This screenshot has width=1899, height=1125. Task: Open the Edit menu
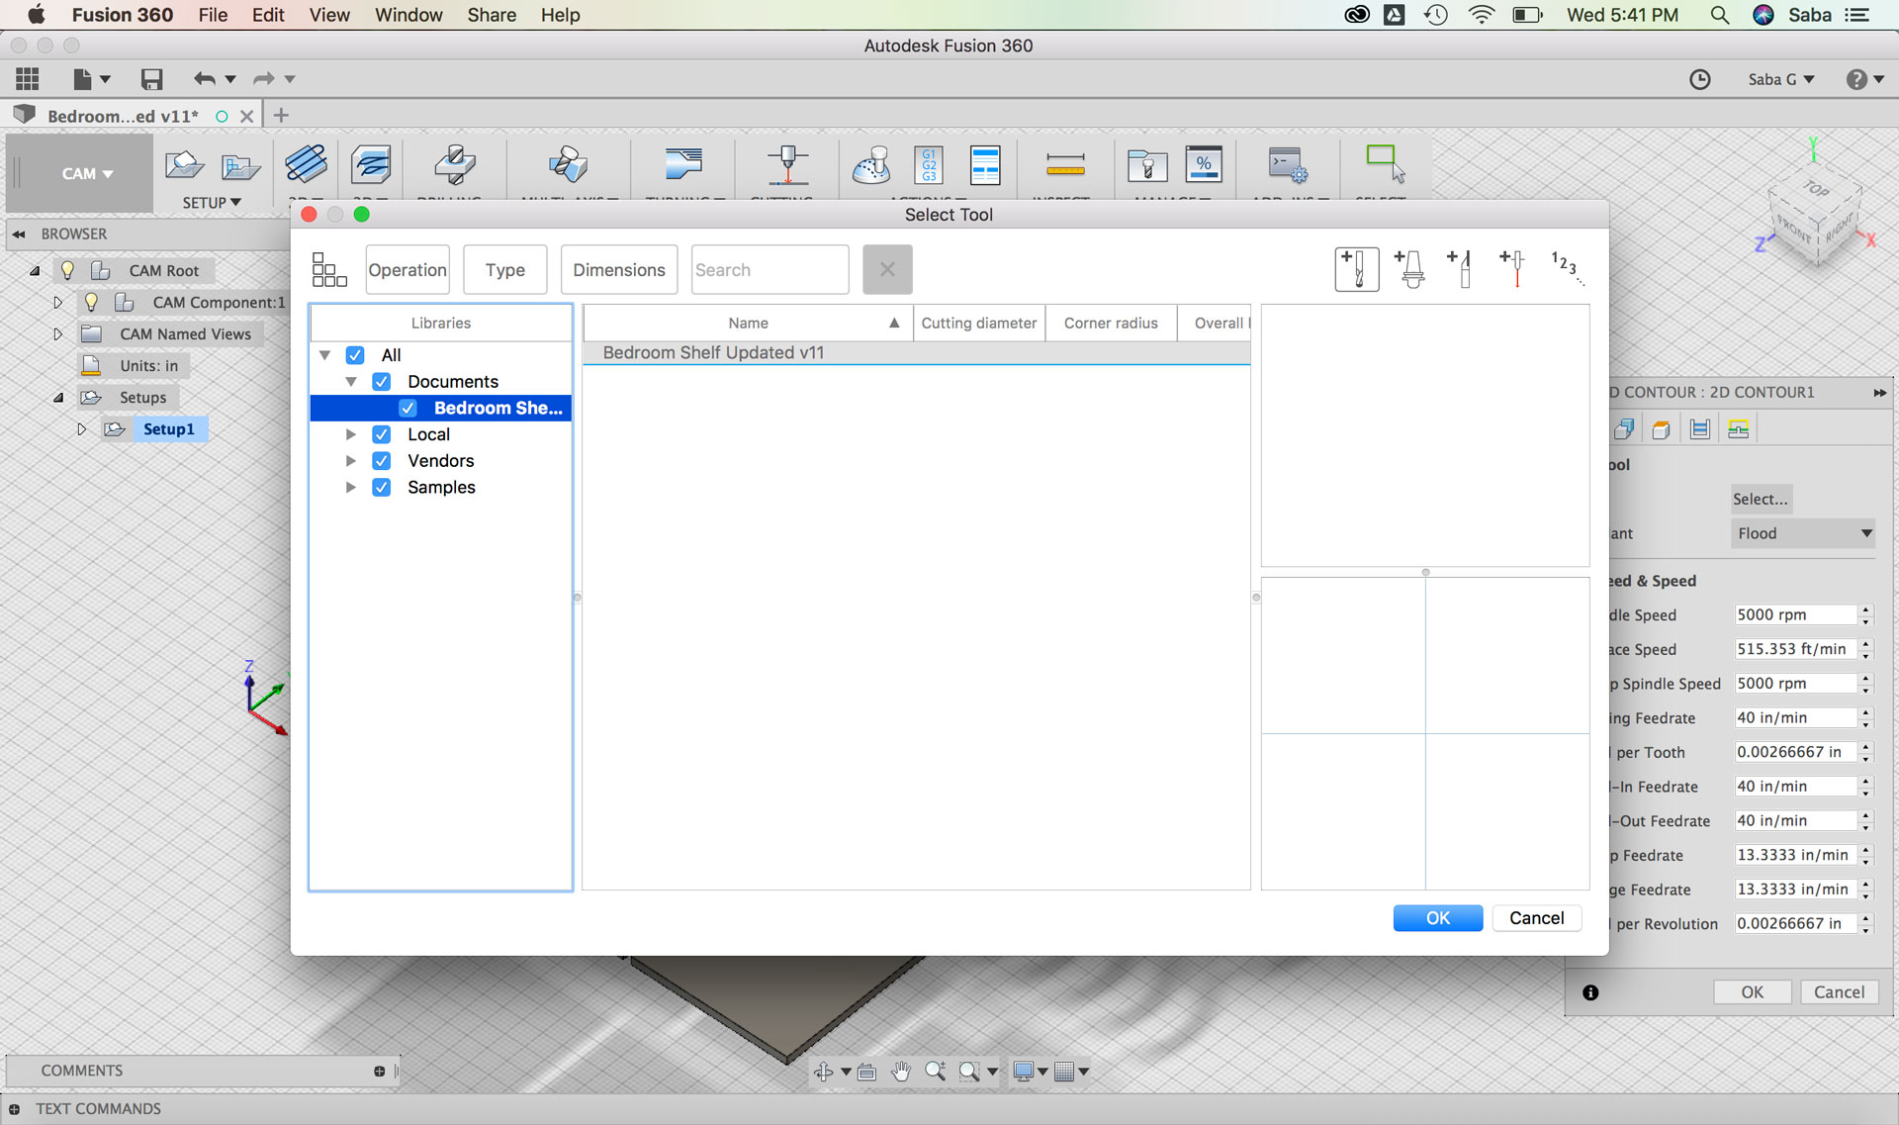coord(267,15)
